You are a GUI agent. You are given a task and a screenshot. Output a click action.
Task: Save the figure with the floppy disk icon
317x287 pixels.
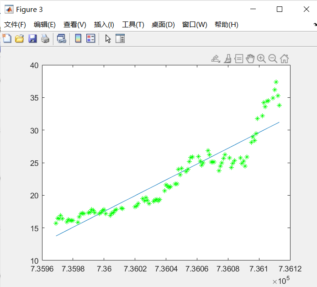click(x=32, y=39)
